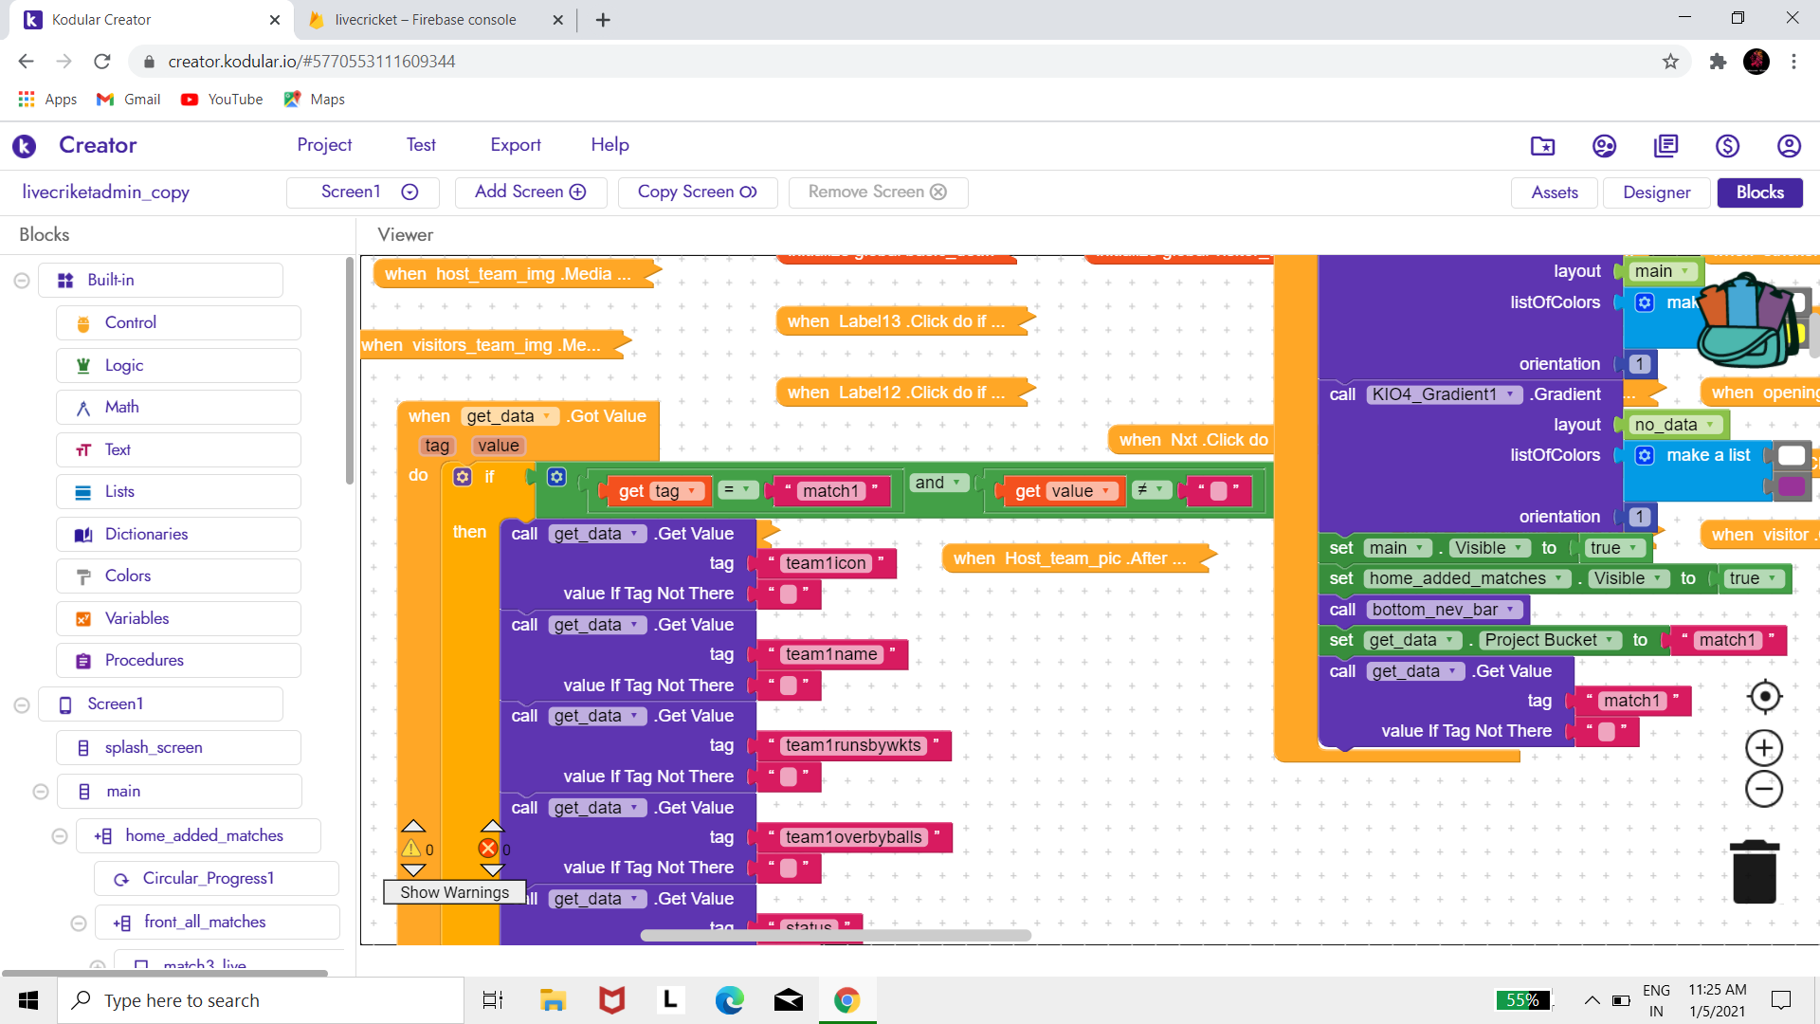Screen dimensions: 1820x1024
Task: Open the Dictionaries blocks category
Action: click(x=178, y=534)
